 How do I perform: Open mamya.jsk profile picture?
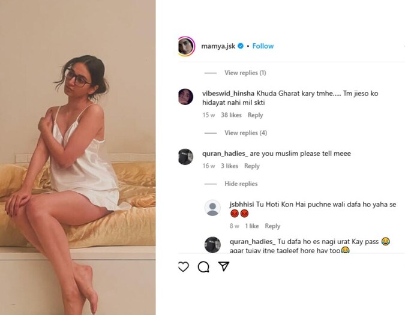(x=186, y=46)
